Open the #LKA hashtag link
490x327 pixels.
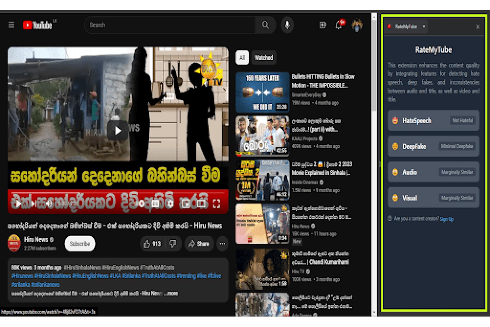tap(115, 276)
